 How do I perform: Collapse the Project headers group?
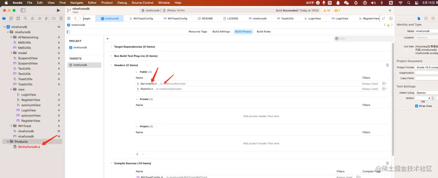coord(137,126)
